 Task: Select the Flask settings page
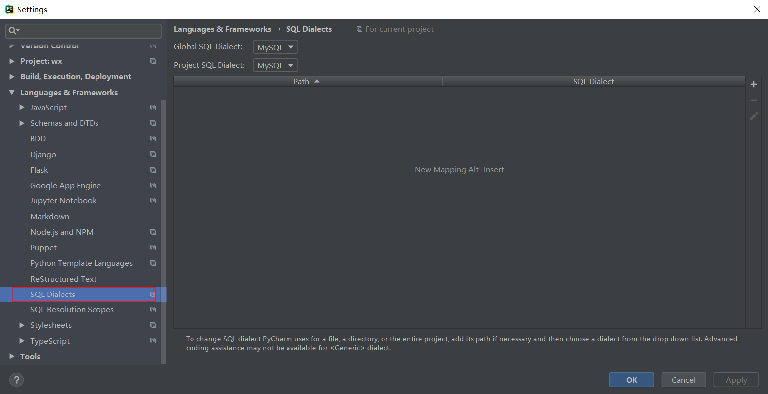point(39,170)
